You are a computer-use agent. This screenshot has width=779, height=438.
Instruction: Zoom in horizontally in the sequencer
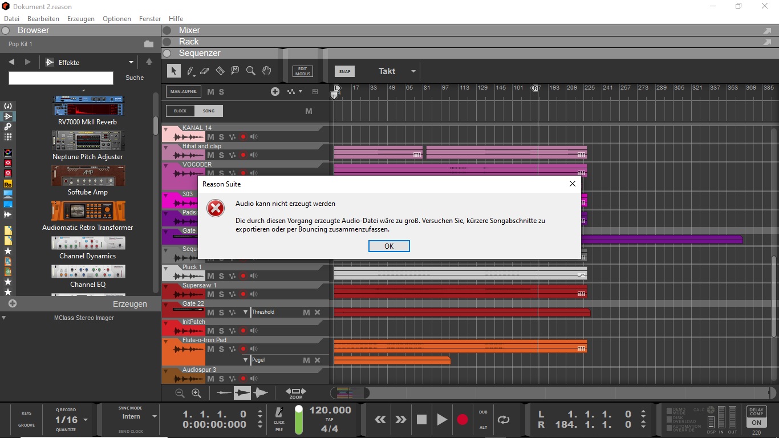196,393
